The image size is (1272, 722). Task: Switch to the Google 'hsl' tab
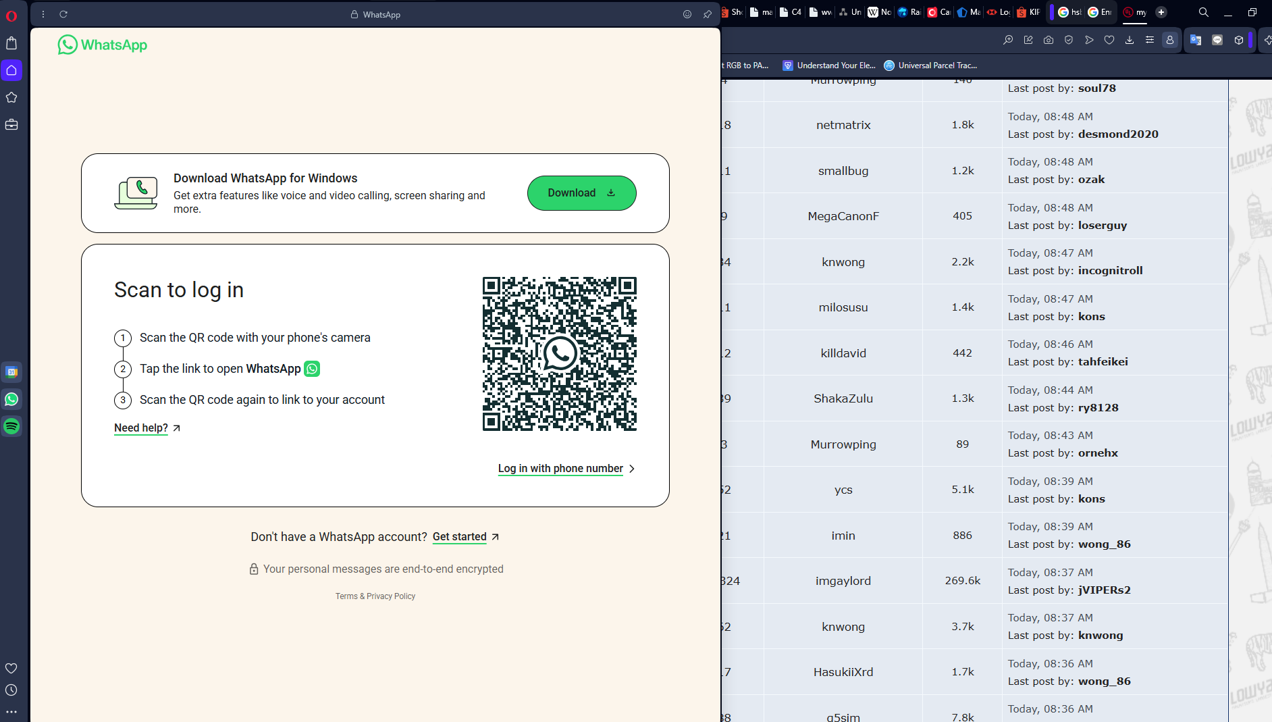tap(1069, 12)
